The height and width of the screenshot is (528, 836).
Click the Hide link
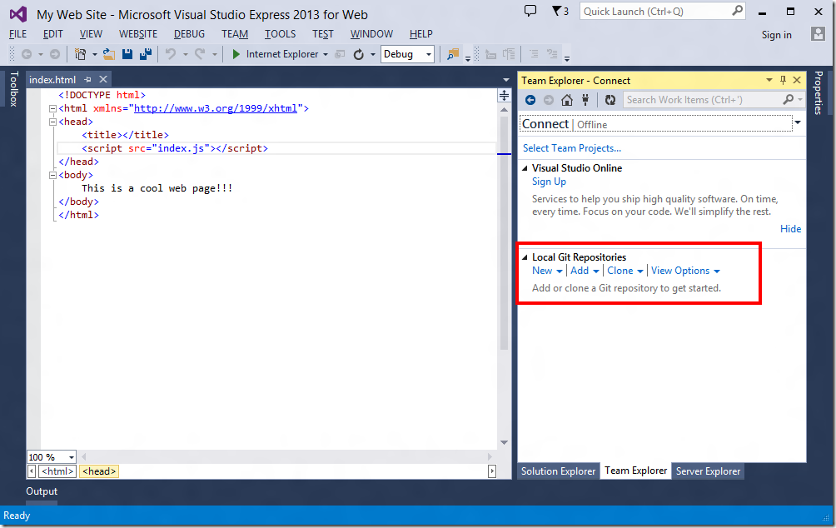790,229
